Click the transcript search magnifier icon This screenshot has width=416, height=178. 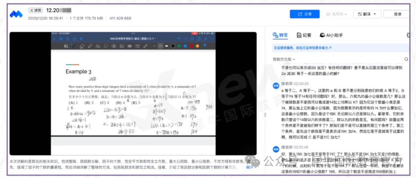(x=406, y=59)
